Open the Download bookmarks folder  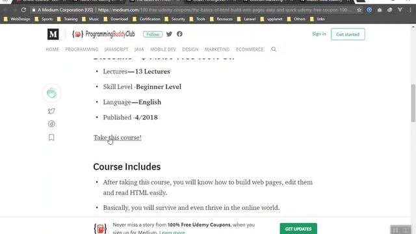pyautogui.click(x=116, y=19)
